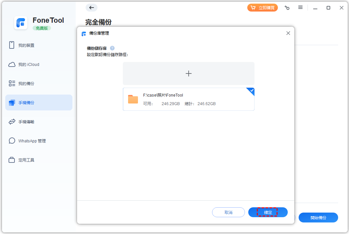Open WhatsApp 管理 section
The width and height of the screenshot is (349, 234).
click(32, 141)
